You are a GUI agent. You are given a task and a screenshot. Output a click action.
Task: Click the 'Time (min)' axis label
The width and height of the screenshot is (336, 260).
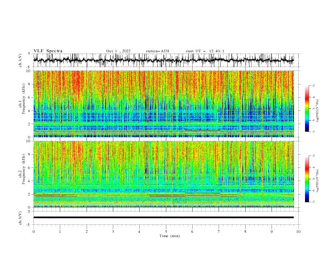(x=170, y=236)
